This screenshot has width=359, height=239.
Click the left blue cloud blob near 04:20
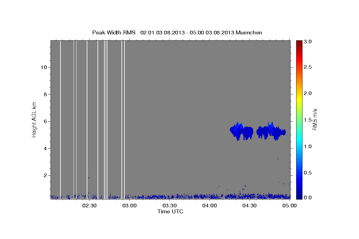[x=241, y=131]
